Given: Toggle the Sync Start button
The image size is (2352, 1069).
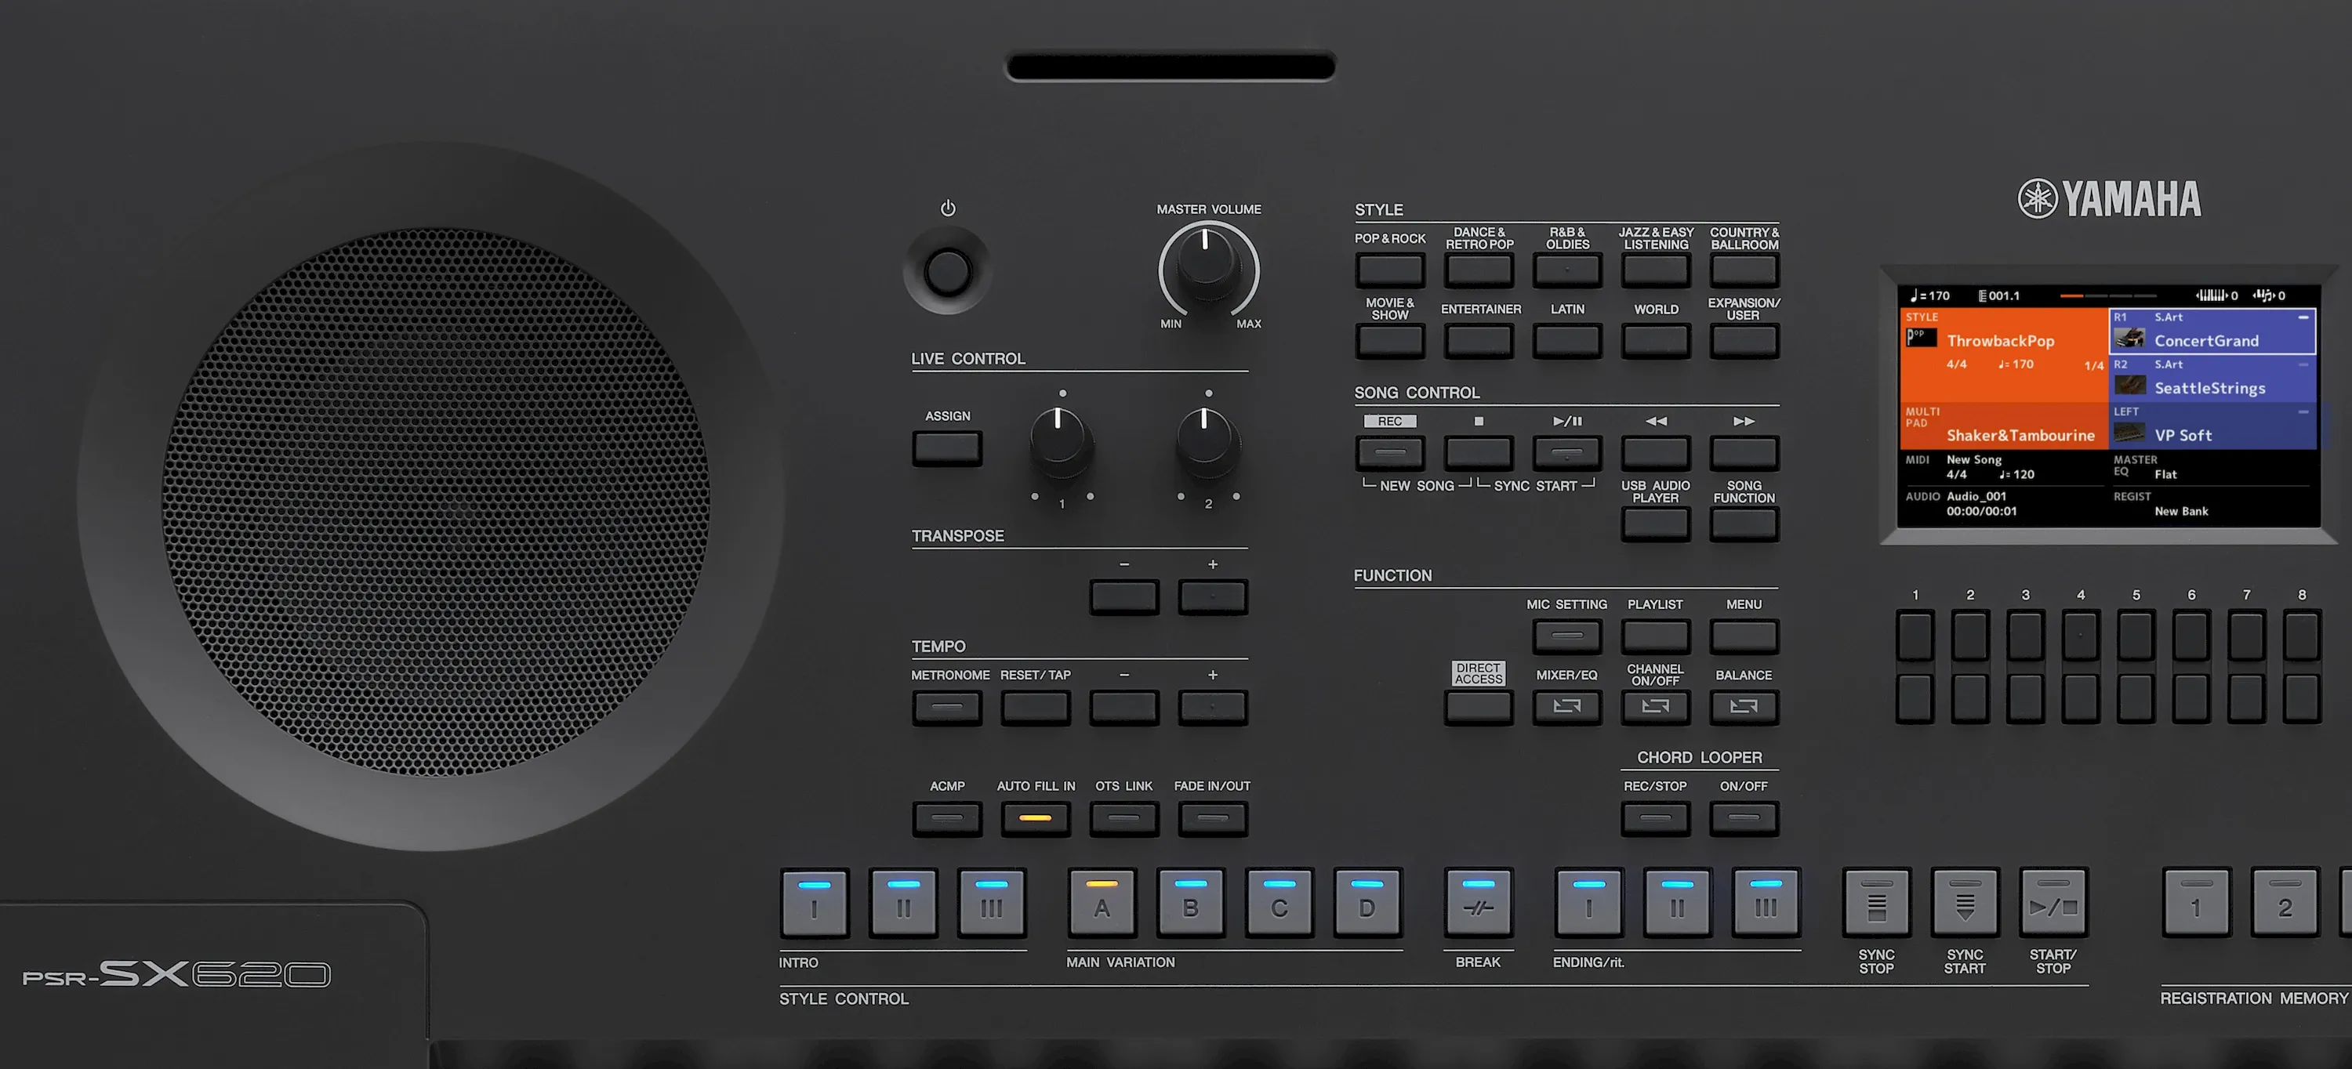Looking at the screenshot, I should tap(1965, 903).
